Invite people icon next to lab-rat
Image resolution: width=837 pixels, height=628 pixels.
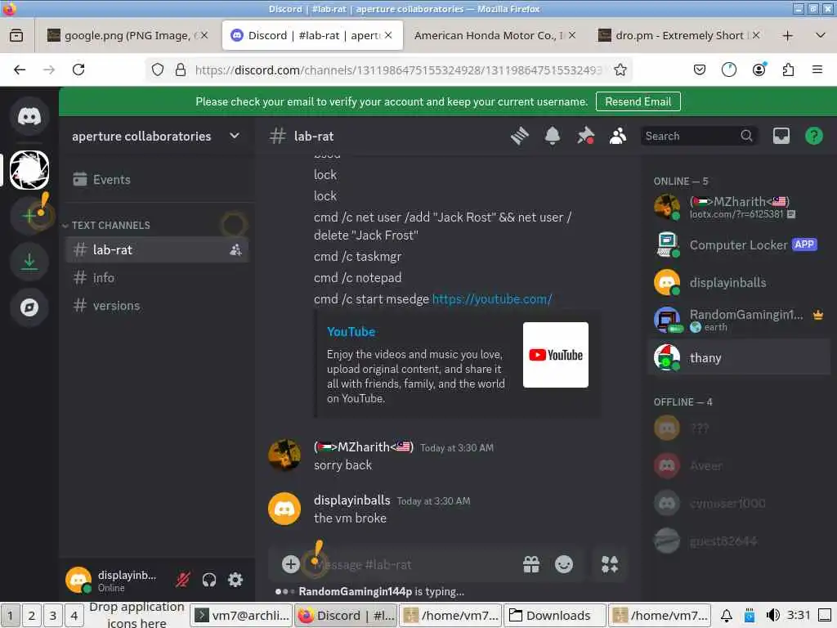click(235, 250)
